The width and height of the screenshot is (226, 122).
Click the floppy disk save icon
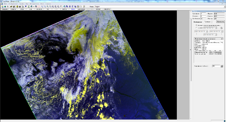(x=14, y=7)
